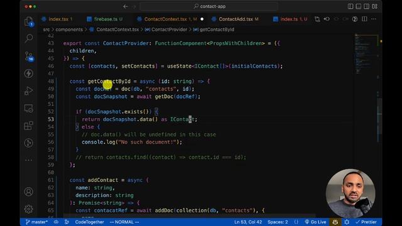The height and width of the screenshot is (226, 402).
Task: Click the gear icon in status bar
Action: click(347, 222)
